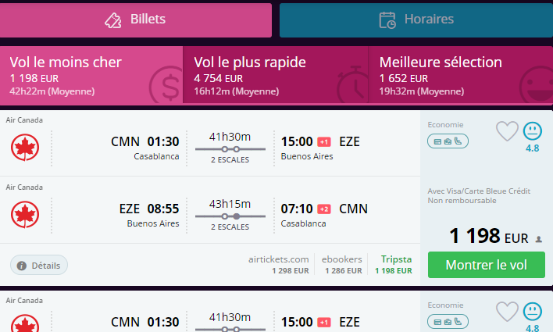This screenshot has width=553, height=332.
Task: Click the Air Canada logo on outbound flight
Action: pos(25,147)
